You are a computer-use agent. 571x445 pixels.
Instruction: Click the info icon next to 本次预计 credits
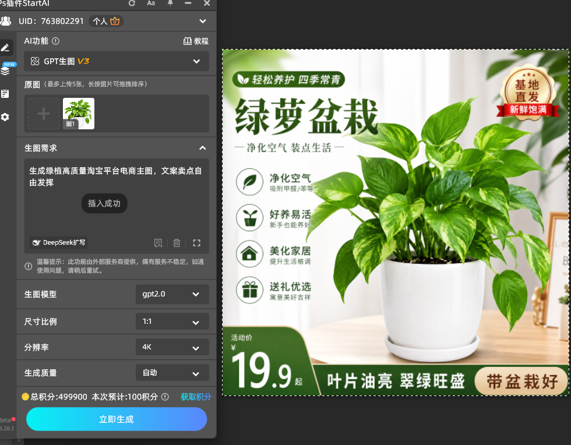pos(165,397)
